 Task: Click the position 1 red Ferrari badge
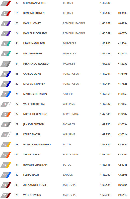point(6,3)
